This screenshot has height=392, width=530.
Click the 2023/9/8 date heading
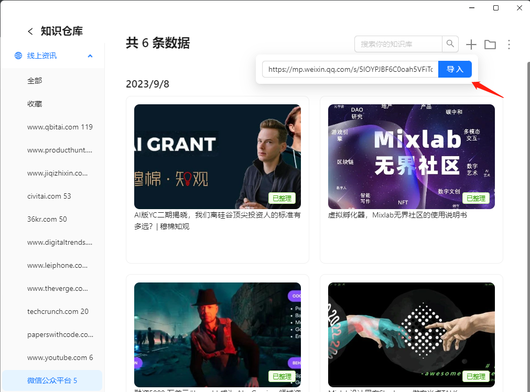pos(147,84)
